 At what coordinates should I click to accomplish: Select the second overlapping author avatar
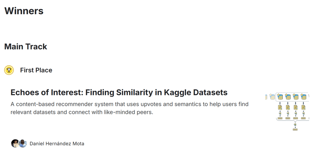click(22, 143)
